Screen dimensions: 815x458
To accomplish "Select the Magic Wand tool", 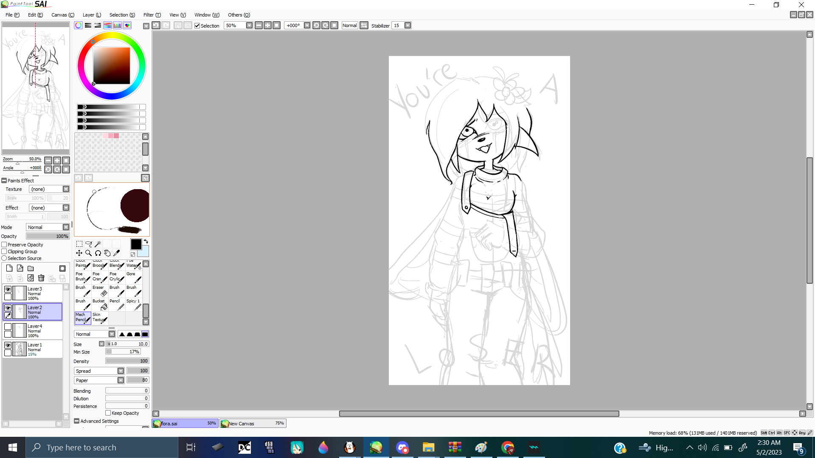I will click(x=98, y=244).
